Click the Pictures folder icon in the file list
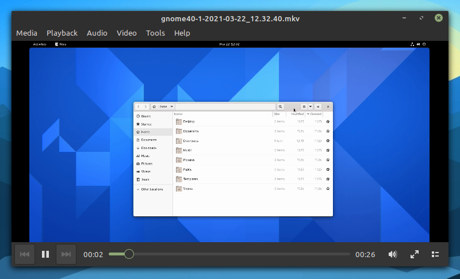 [179, 160]
